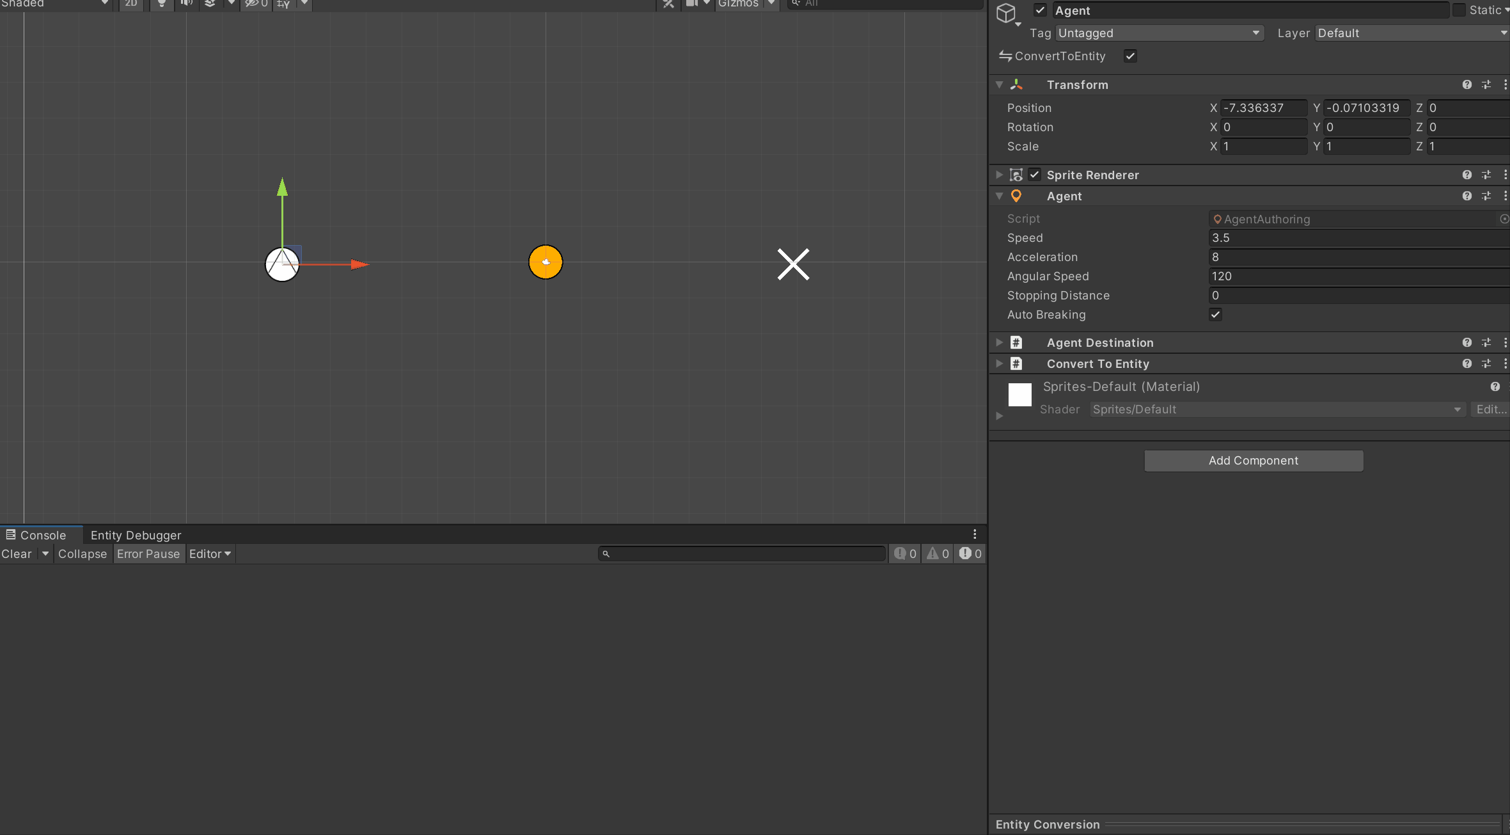The width and height of the screenshot is (1510, 835).
Task: Toggle console info messages counter
Action: pos(905,553)
